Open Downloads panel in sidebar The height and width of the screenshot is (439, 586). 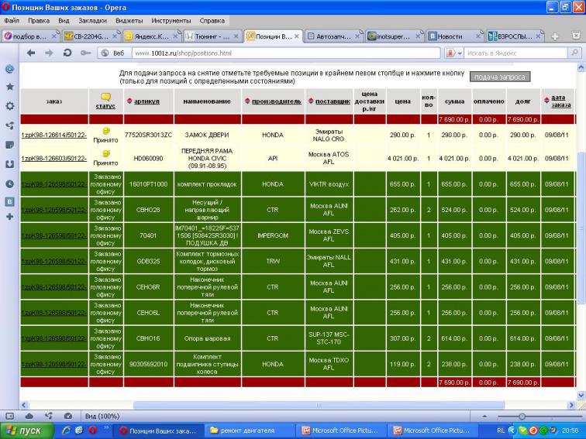[x=10, y=164]
